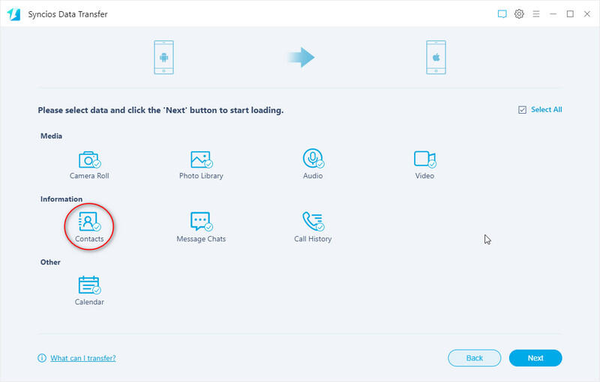
Task: Open the settings gear icon
Action: click(519, 13)
